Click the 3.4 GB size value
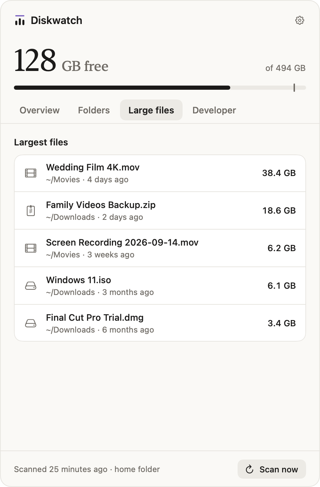This screenshot has width=320, height=487. 282,323
